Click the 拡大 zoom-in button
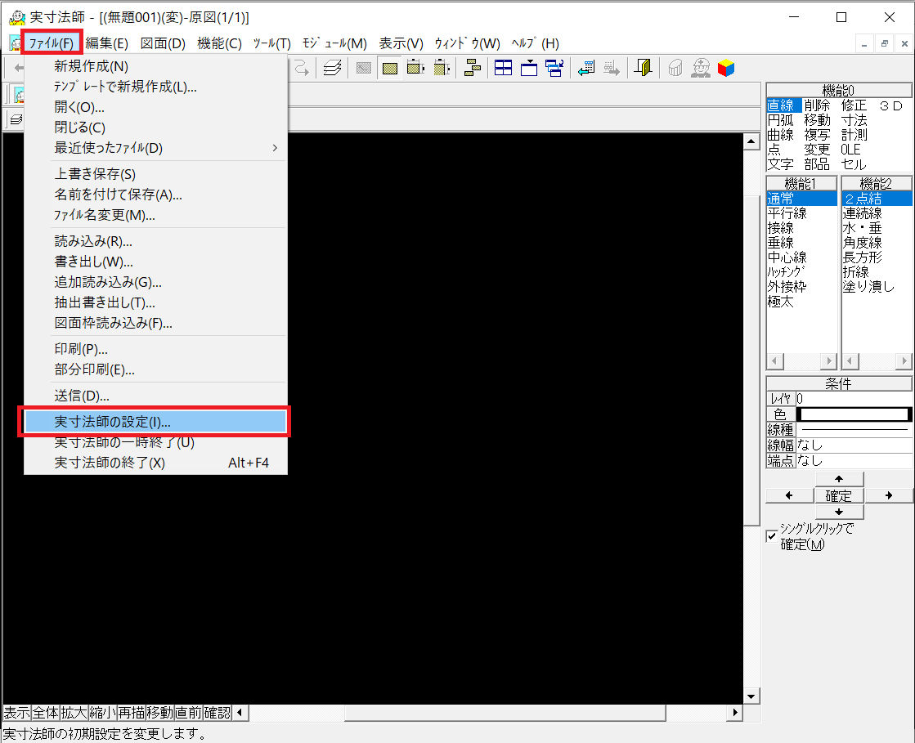915x743 pixels. pyautogui.click(x=74, y=713)
